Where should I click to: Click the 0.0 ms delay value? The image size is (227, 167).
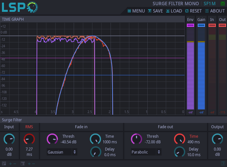(110, 155)
